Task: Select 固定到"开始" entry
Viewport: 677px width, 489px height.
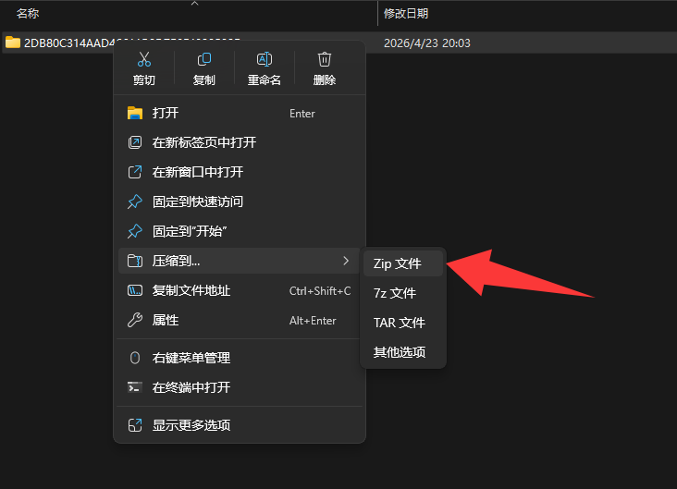Action: [240, 231]
